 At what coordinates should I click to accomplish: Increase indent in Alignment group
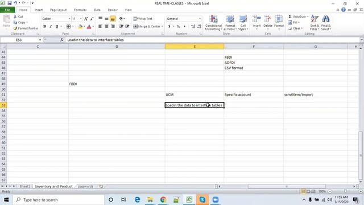127,26
